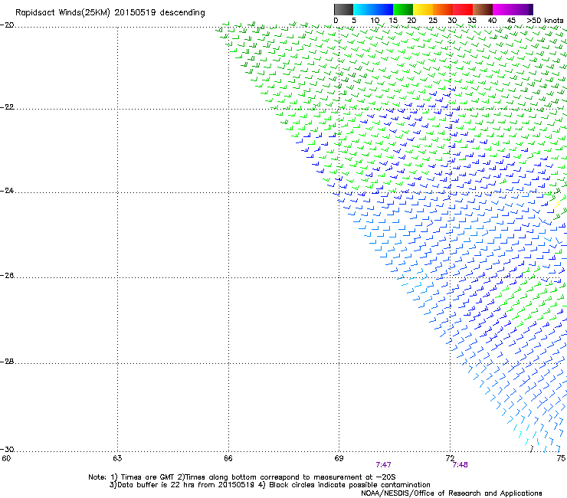Click longitude label 63
Screen dimensions: 567x498
tap(117, 459)
